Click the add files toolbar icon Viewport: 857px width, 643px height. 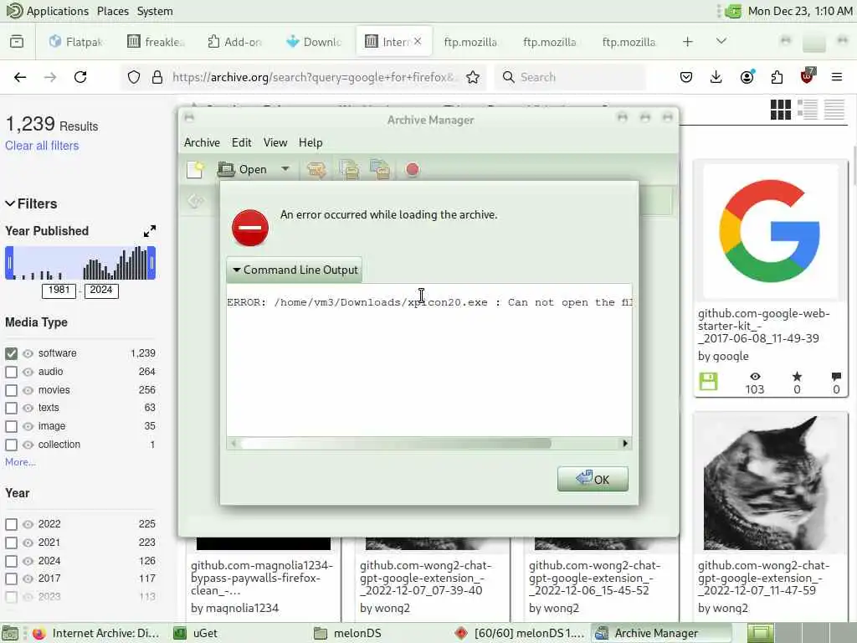(349, 169)
